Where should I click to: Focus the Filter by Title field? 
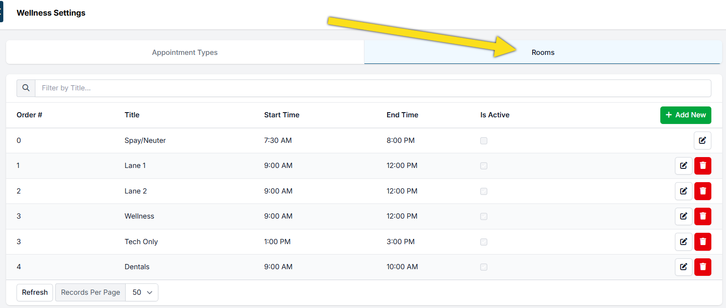372,88
